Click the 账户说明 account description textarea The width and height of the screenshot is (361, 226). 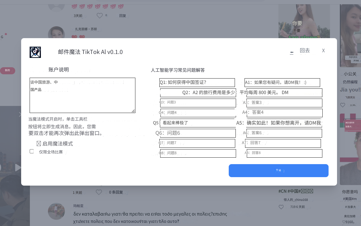(82, 95)
